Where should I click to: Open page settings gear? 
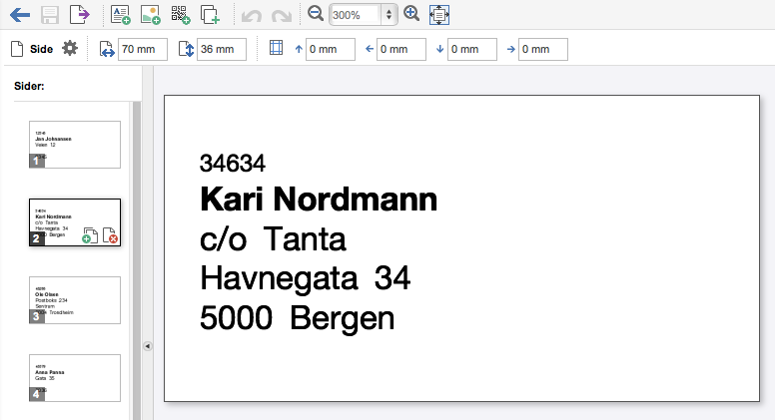[x=70, y=49]
